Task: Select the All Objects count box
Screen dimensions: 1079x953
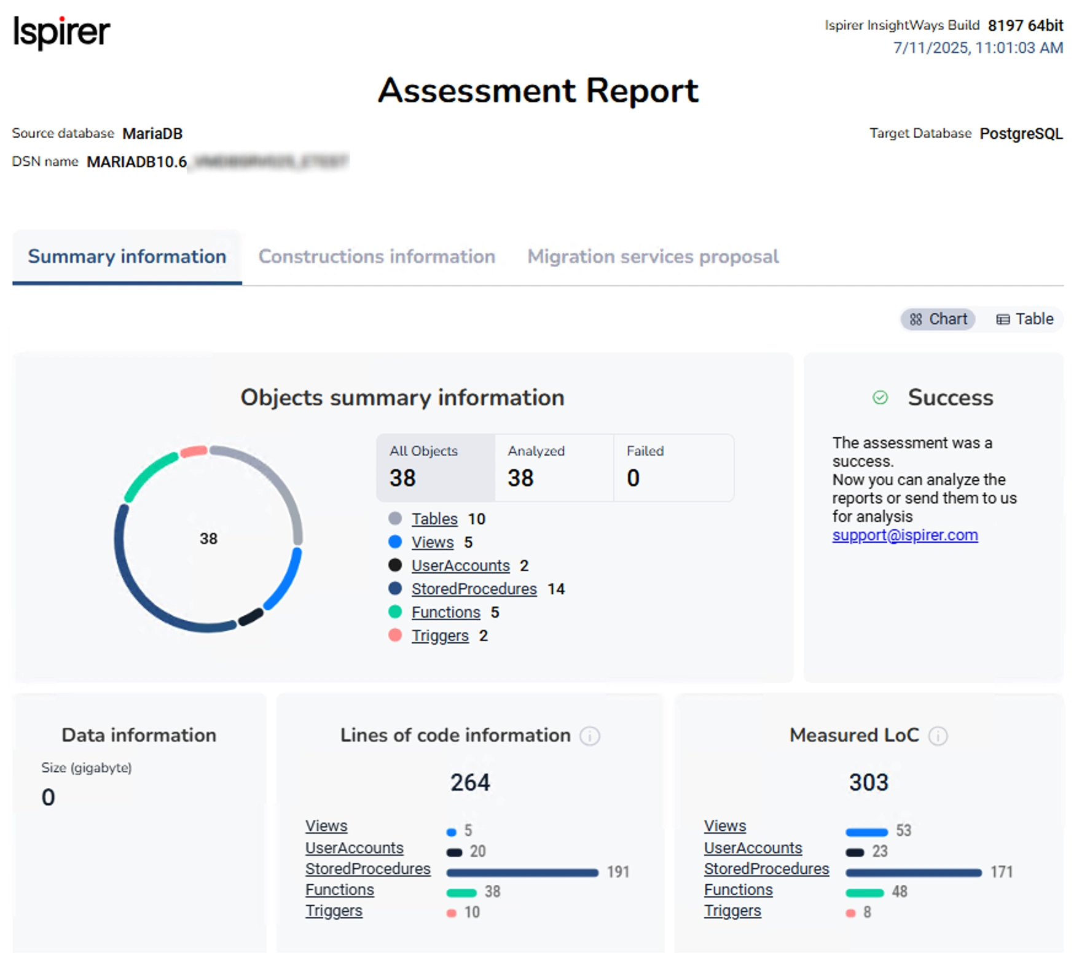Action: [436, 467]
